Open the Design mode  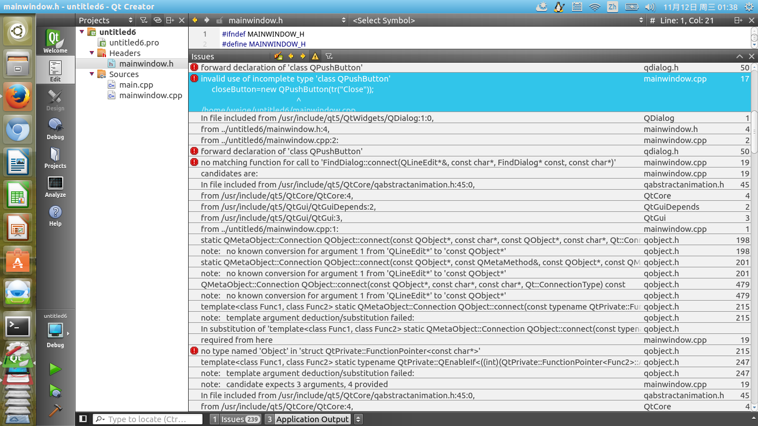(55, 99)
